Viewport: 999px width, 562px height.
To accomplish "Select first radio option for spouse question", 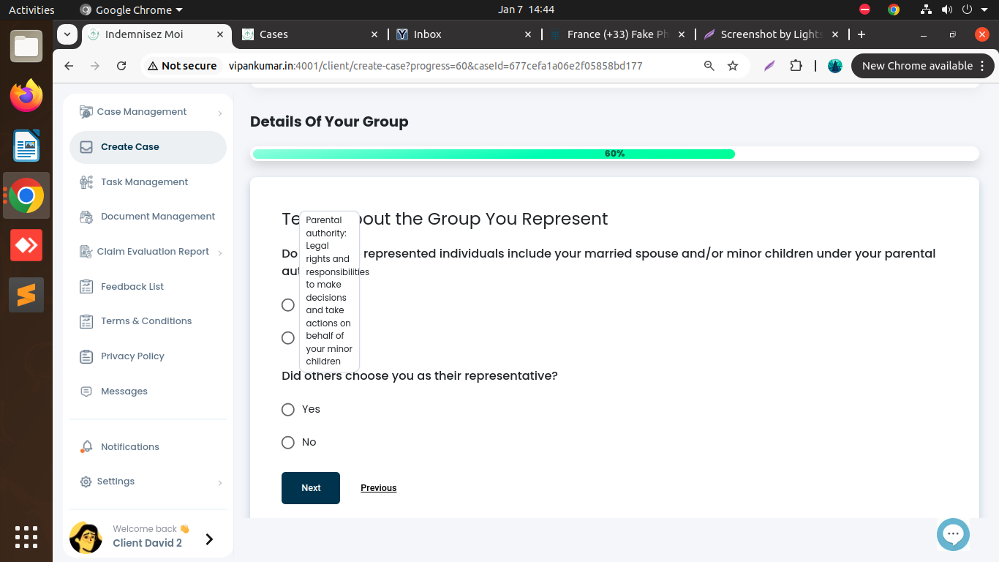I will [288, 305].
